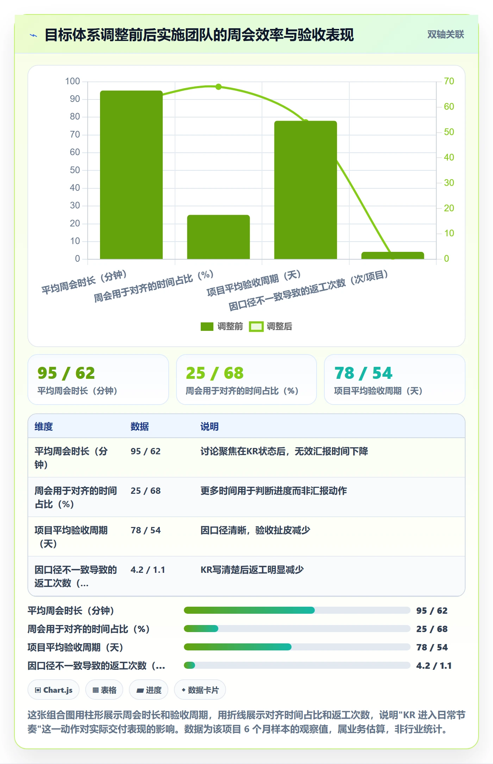Click 讨论聚焦在KR状态后 description cell

284,451
